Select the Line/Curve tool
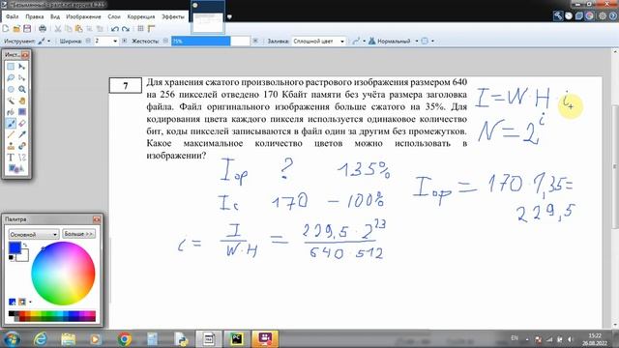The width and height of the screenshot is (619, 348). point(22,158)
